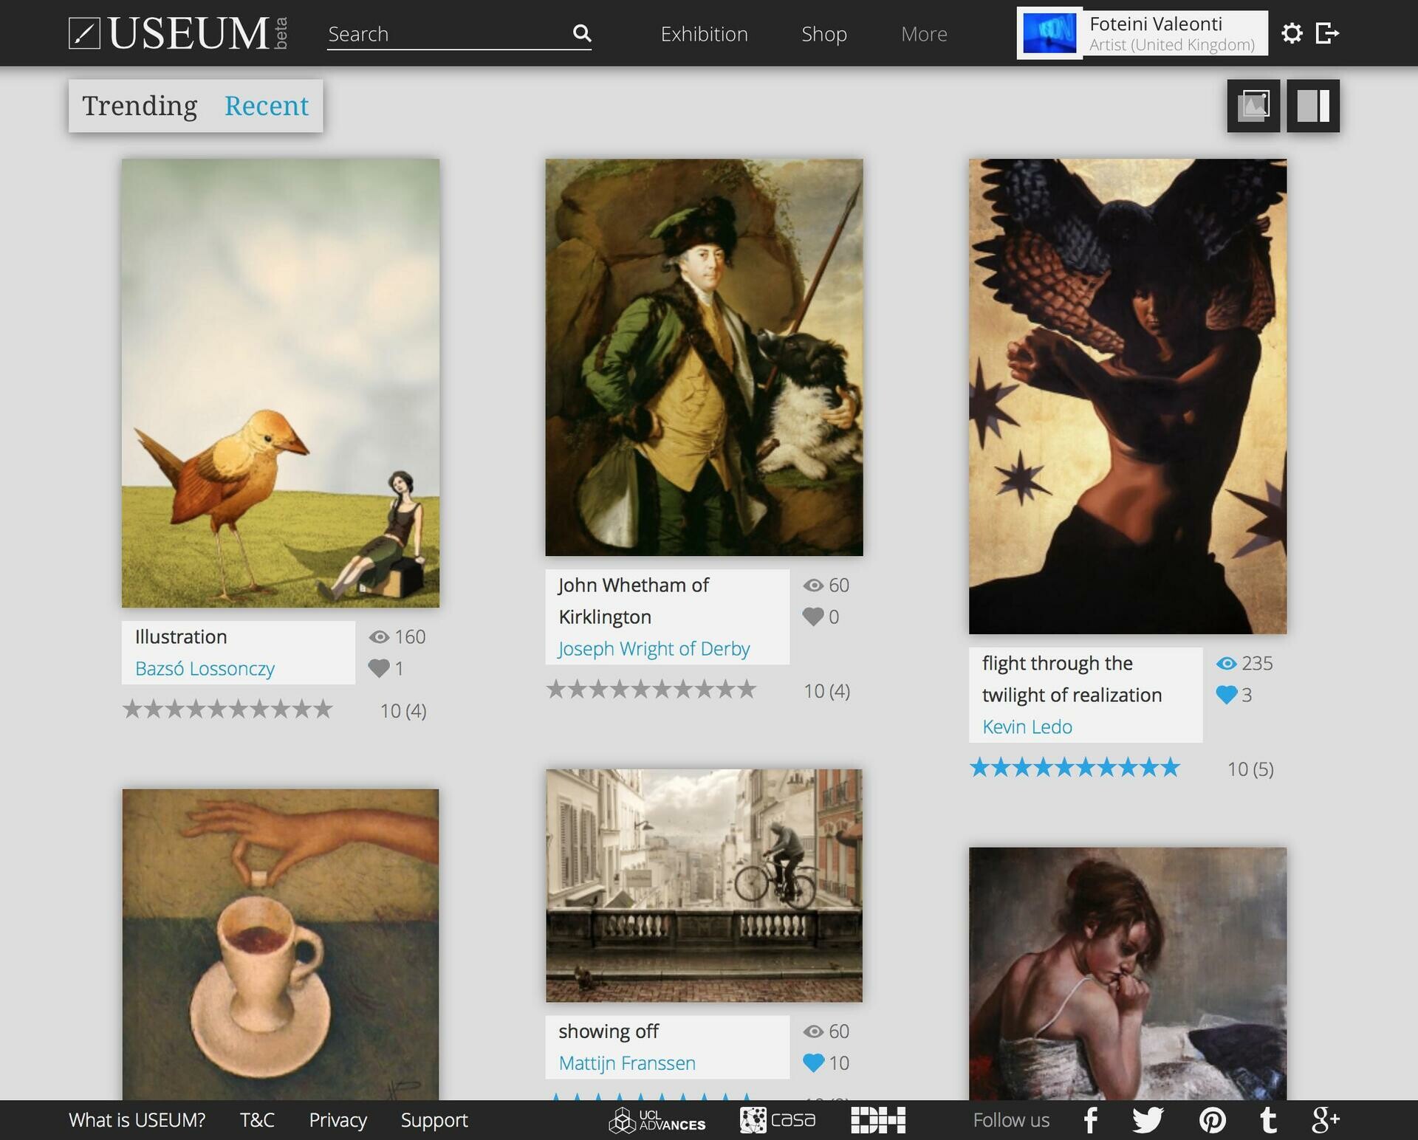Viewport: 1418px width, 1140px height.
Task: Open the Exhibition menu
Action: coord(704,34)
